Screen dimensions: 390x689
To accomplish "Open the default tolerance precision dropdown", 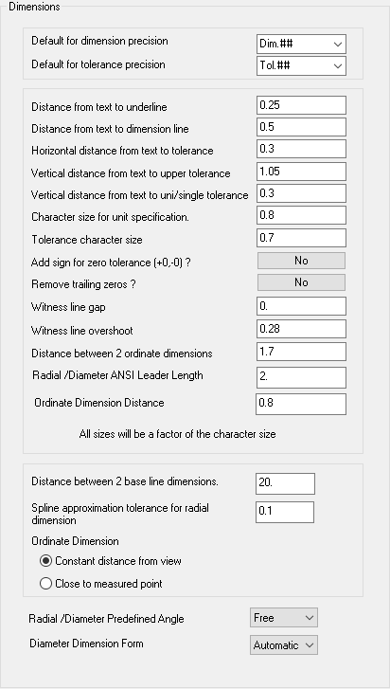I will 301,66.
